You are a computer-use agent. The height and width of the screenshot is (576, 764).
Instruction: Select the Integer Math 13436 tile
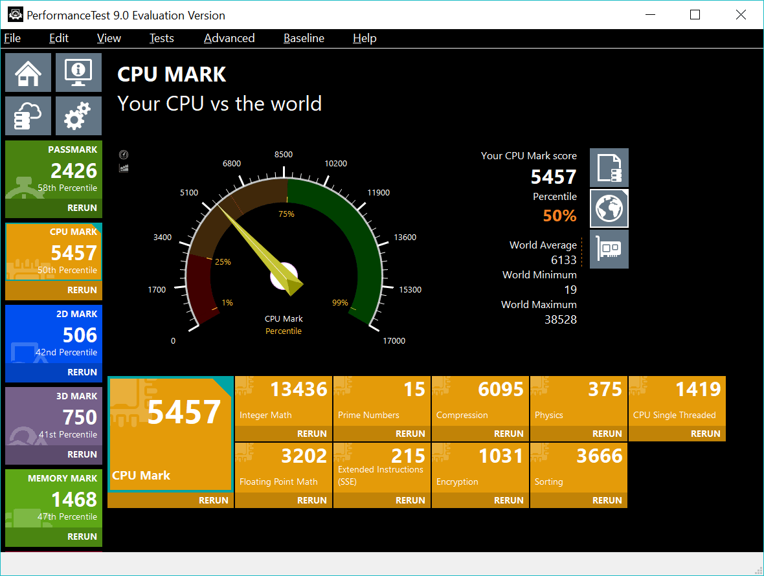click(x=284, y=401)
